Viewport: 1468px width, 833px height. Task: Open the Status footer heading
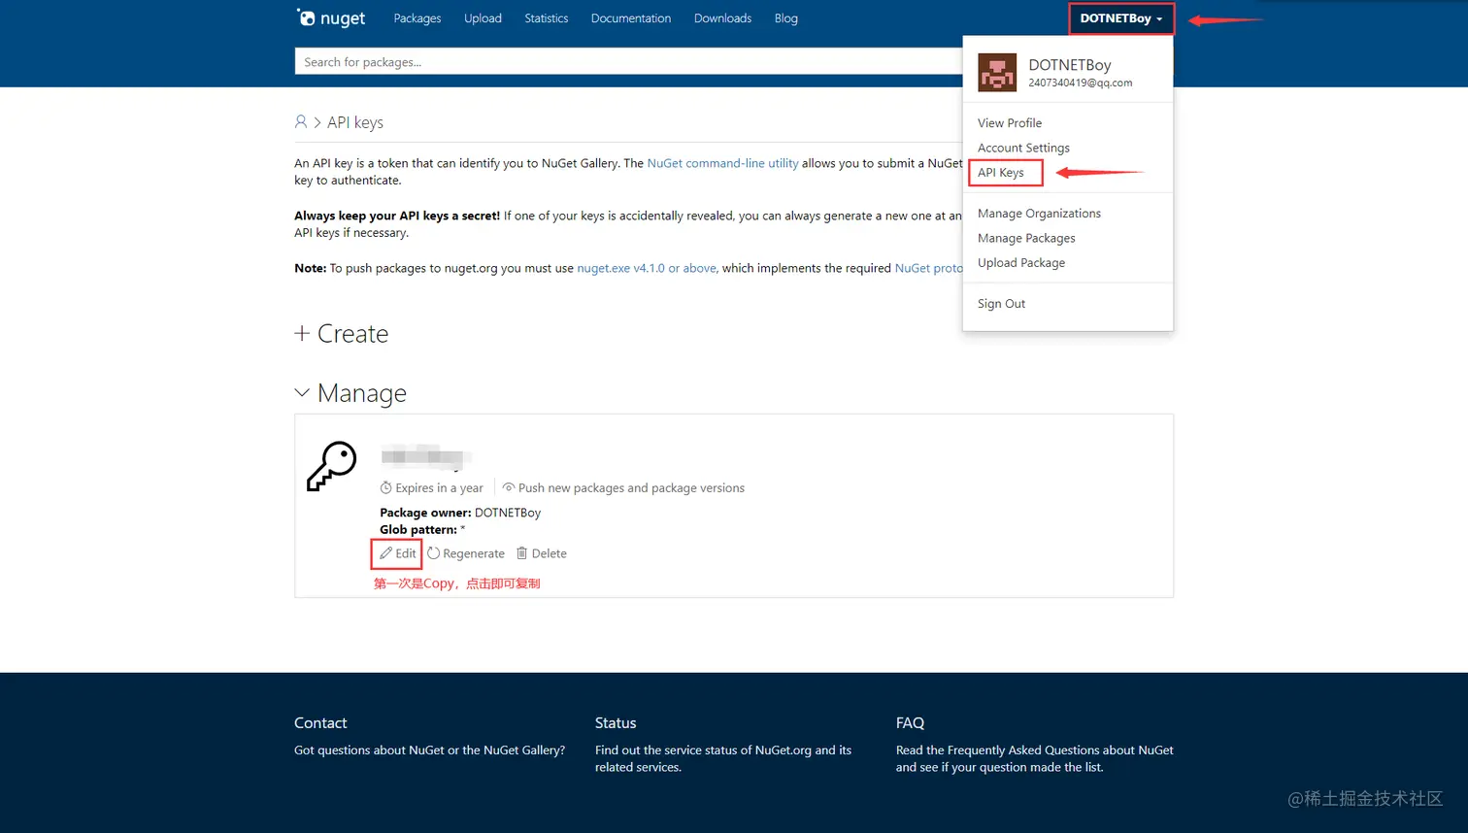[616, 723]
